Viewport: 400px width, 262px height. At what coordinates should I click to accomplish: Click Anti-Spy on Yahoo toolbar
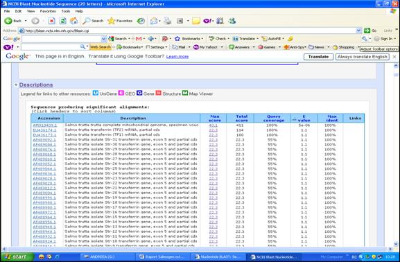[295, 47]
